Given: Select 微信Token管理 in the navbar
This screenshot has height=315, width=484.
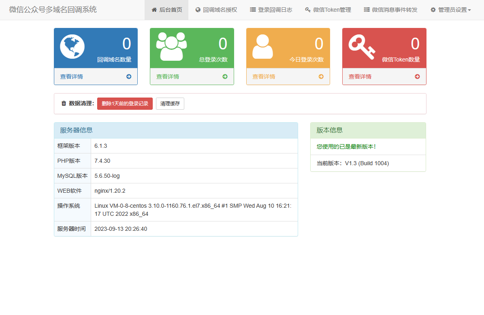Looking at the screenshot, I should click(328, 10).
